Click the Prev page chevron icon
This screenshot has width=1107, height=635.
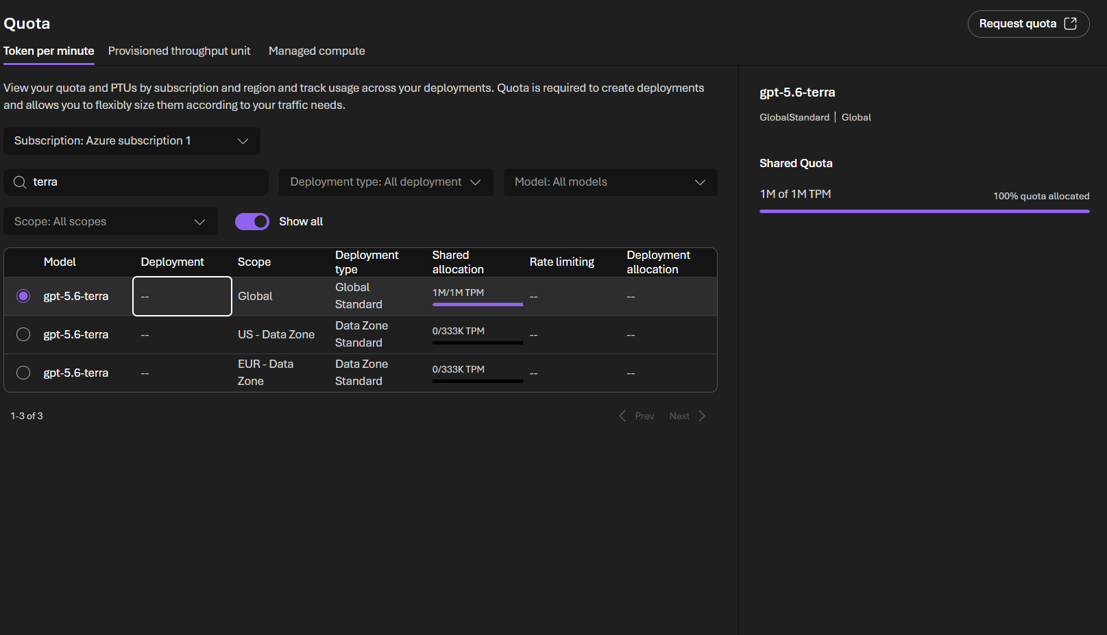(622, 416)
